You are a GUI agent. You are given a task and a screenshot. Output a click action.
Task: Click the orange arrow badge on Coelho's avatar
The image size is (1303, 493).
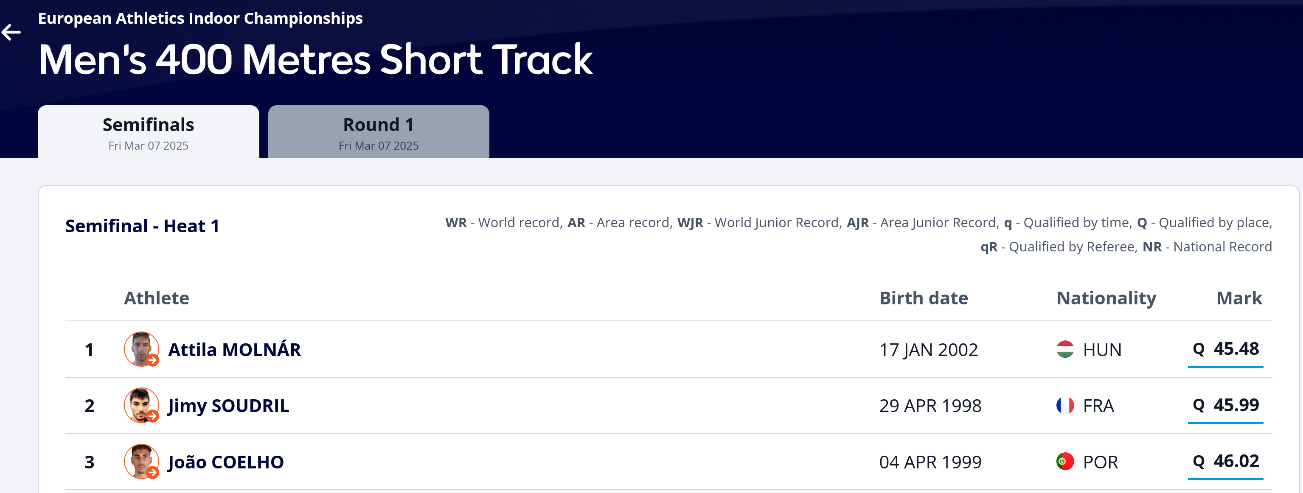coord(153,473)
